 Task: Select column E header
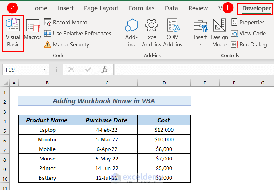pyautogui.click(x=205, y=83)
